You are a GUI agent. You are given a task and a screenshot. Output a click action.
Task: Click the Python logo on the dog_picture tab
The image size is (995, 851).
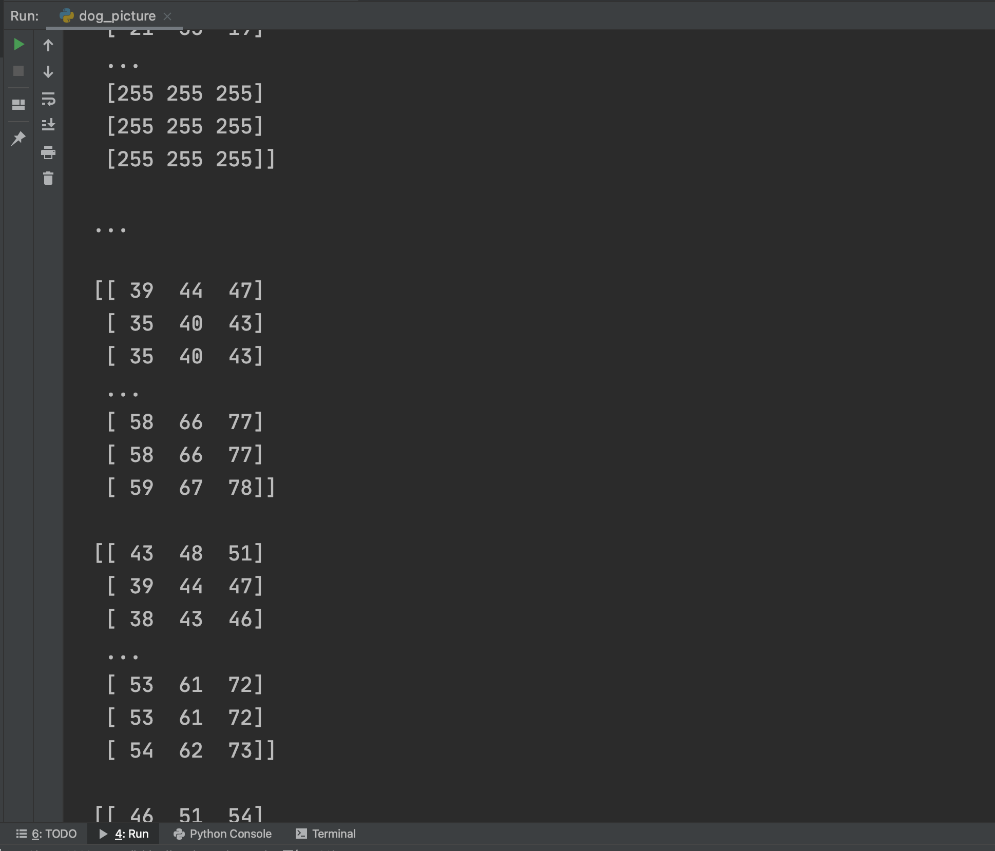pos(67,16)
